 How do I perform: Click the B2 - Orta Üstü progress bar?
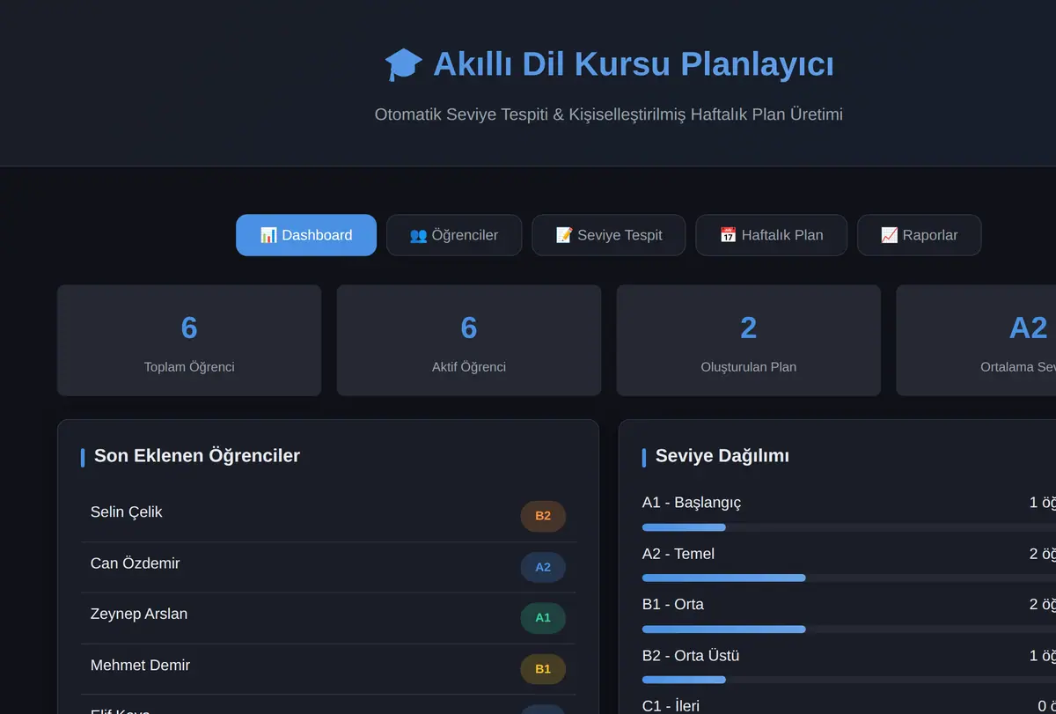[x=849, y=681]
